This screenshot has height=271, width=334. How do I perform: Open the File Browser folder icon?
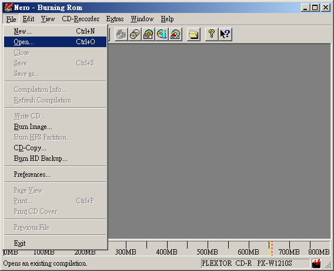[193, 34]
